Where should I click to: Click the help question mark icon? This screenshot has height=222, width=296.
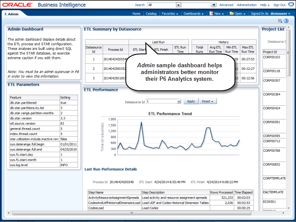click(x=286, y=21)
